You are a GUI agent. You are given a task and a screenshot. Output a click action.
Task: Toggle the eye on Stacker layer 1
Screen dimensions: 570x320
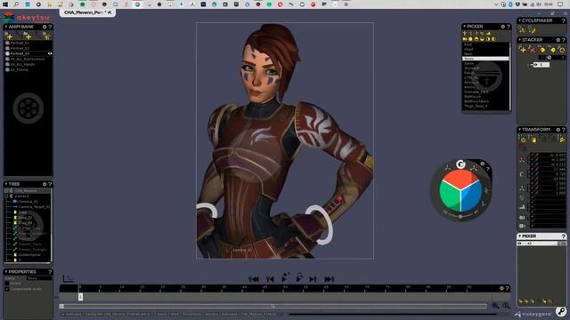535,65
